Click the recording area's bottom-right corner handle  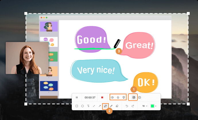188,104
